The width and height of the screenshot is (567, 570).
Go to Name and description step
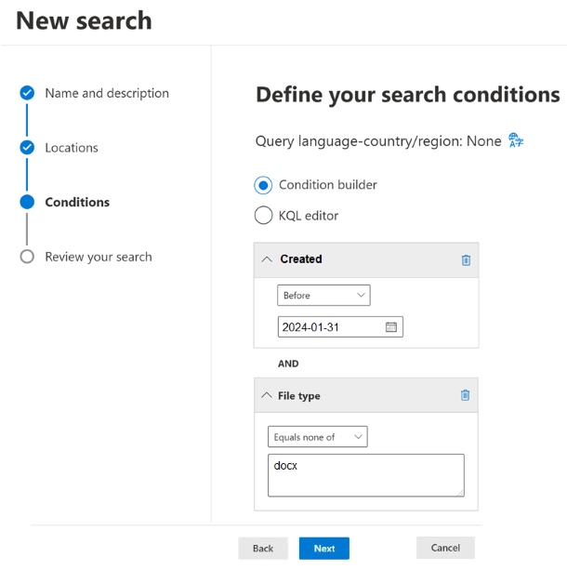[107, 93]
